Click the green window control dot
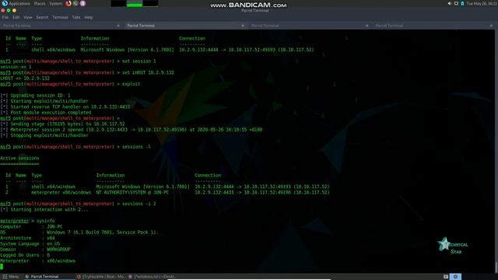Viewport: 498px width, 280px height. (9, 10)
